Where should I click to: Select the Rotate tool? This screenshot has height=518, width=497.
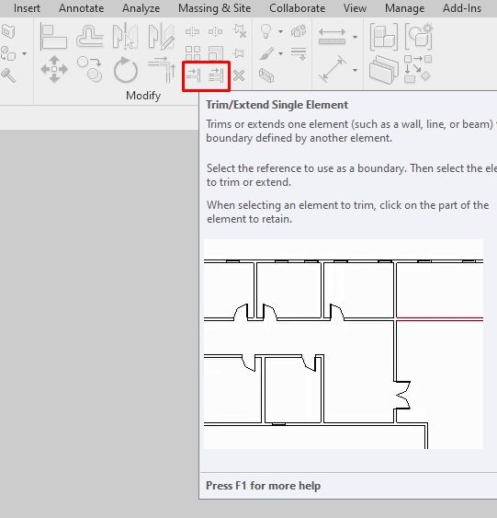coord(125,70)
